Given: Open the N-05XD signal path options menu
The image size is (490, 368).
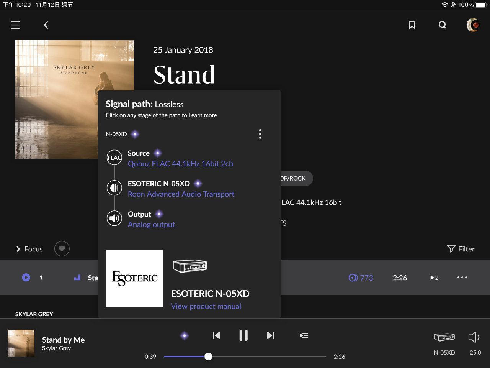Looking at the screenshot, I should tap(260, 134).
